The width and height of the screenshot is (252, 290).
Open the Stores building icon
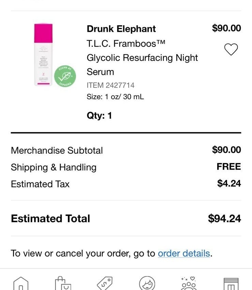click(231, 284)
